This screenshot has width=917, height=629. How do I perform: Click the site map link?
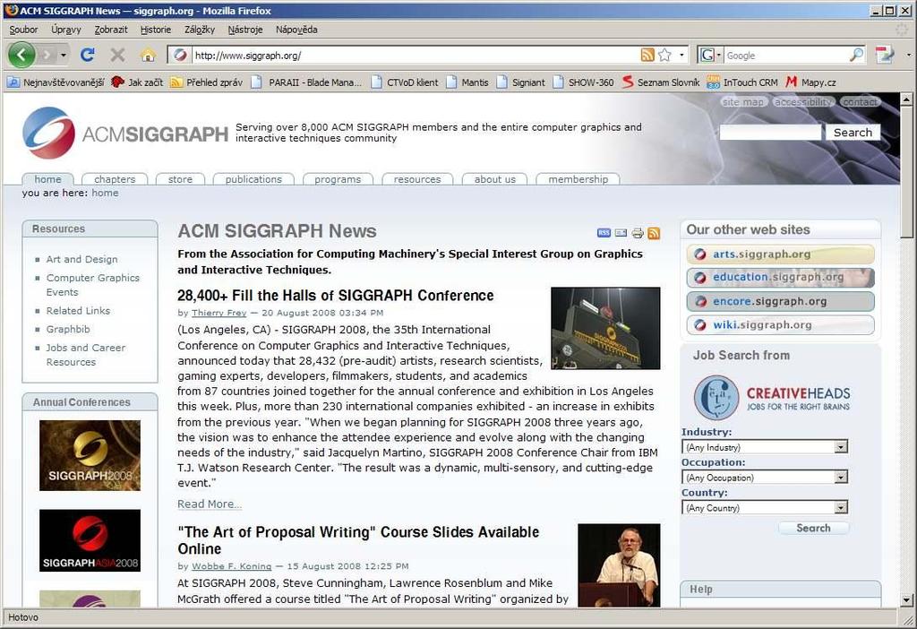[x=742, y=102]
